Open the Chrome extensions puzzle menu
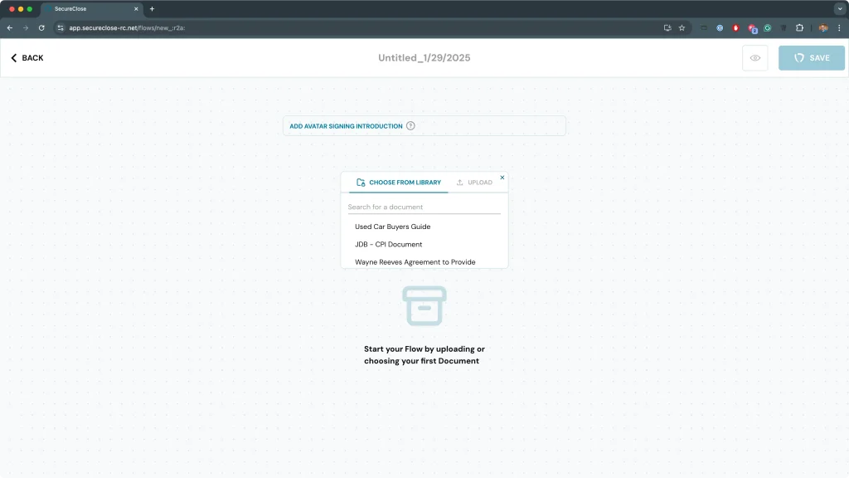This screenshot has width=849, height=478. [799, 27]
